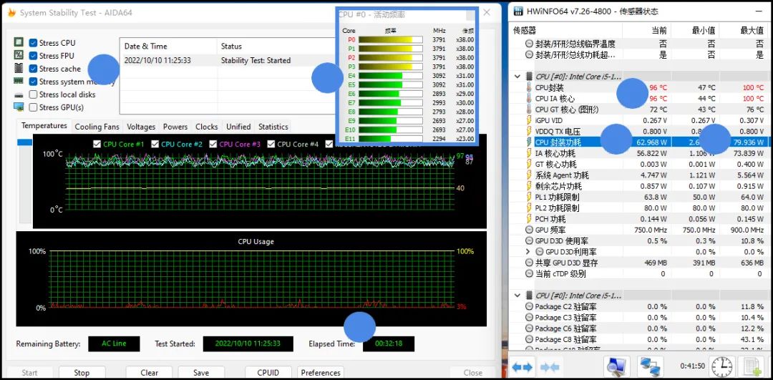Uncheck the Stress cache checkbox

pos(33,69)
